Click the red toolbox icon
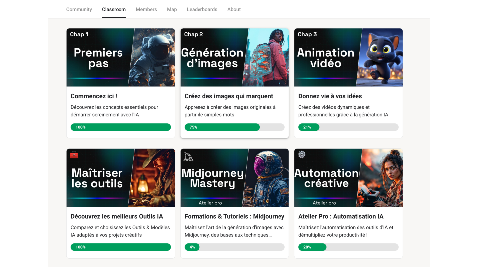The image size is (478, 268). point(74,155)
